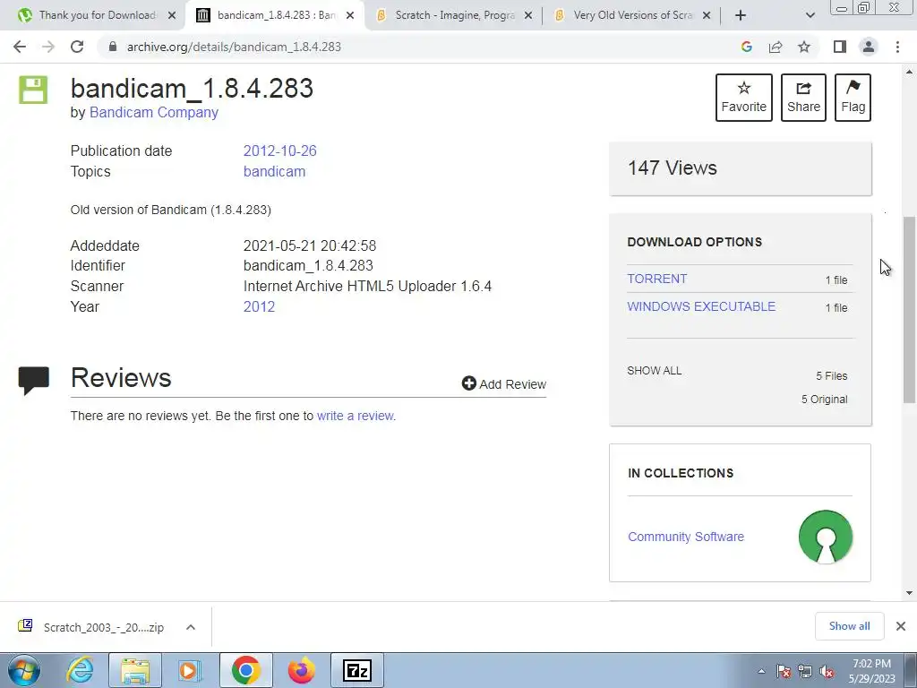Close the downloads bar
Screen dimensions: 917x688
(901, 626)
